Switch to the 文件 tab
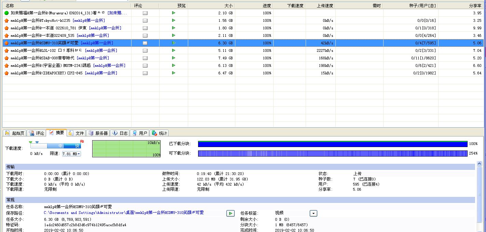486x232 pixels. pos(76,133)
